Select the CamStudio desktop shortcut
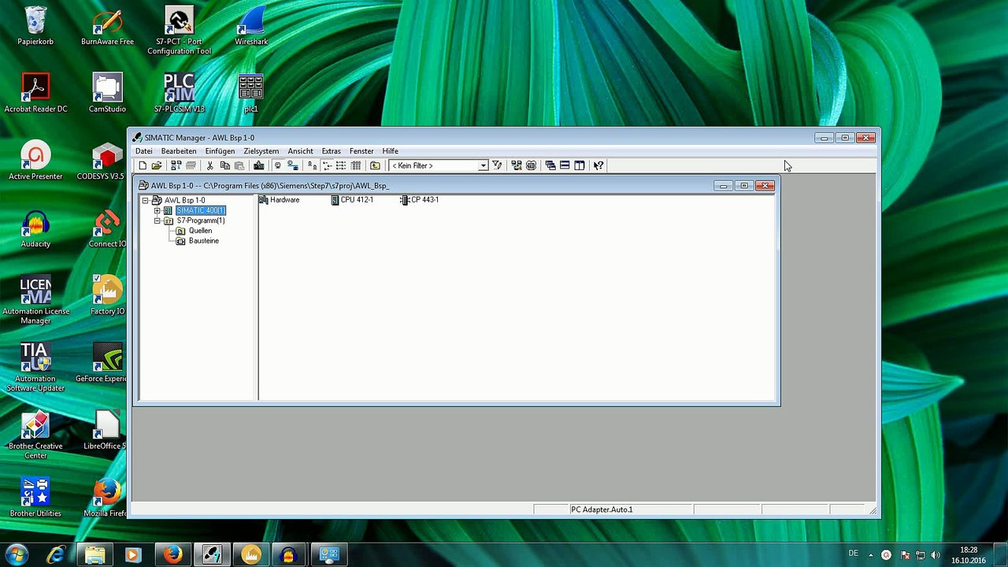 107,93
